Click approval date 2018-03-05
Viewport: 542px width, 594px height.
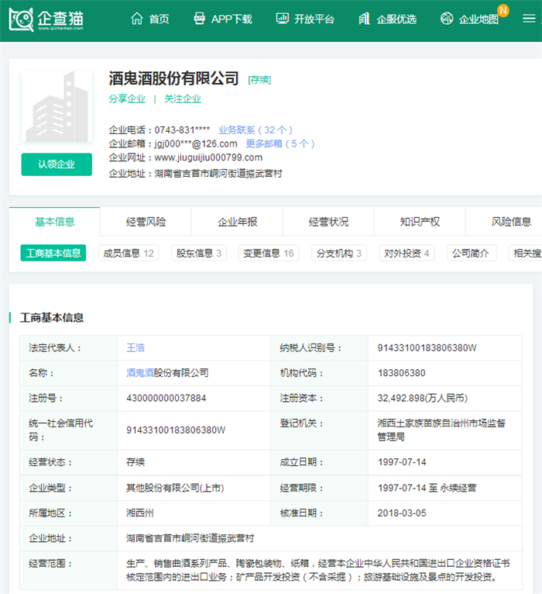coord(402,513)
